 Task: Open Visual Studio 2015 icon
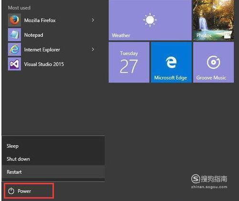tap(14, 64)
